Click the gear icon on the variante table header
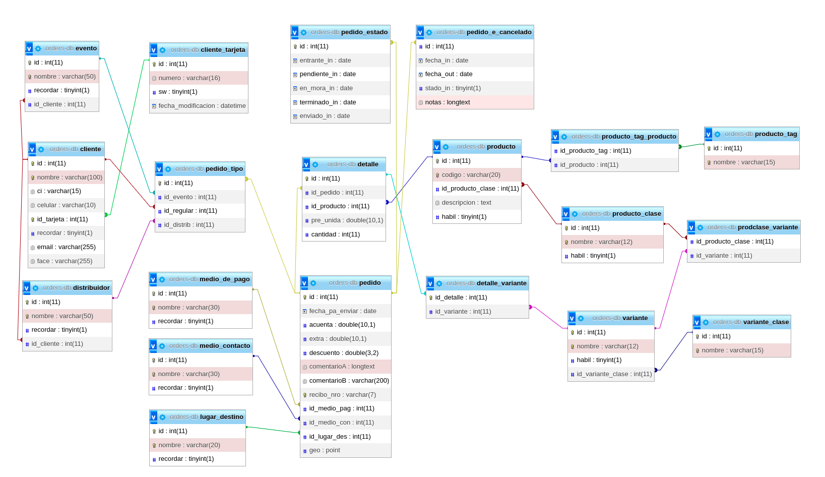 tap(581, 318)
